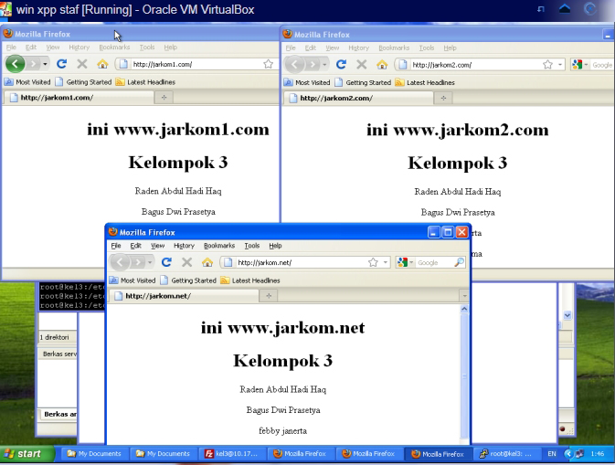The image size is (615, 465).
Task: Reload the jarkom2.com page
Action: click(341, 64)
